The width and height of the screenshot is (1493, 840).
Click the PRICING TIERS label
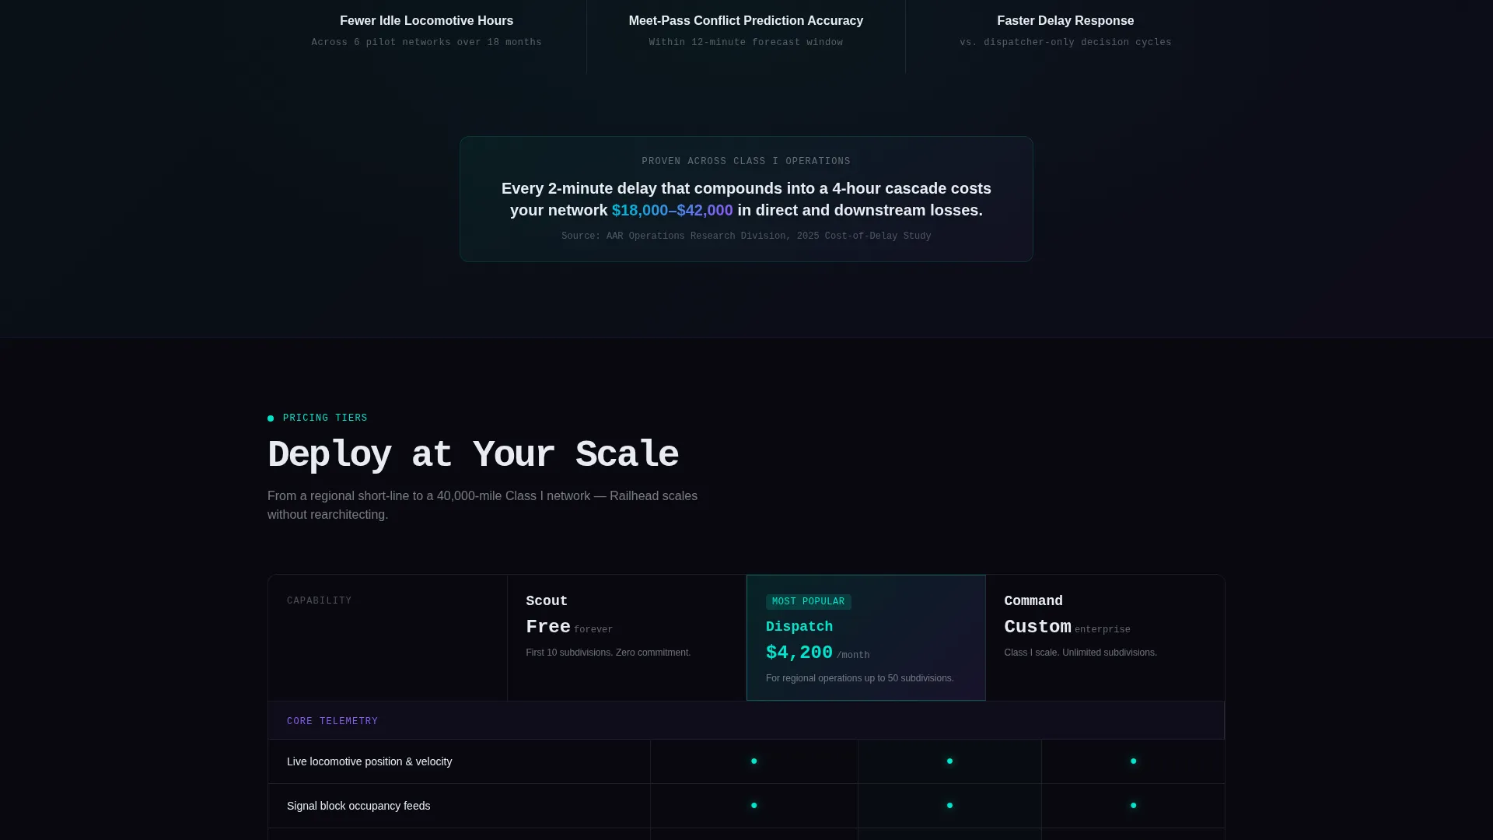click(325, 418)
